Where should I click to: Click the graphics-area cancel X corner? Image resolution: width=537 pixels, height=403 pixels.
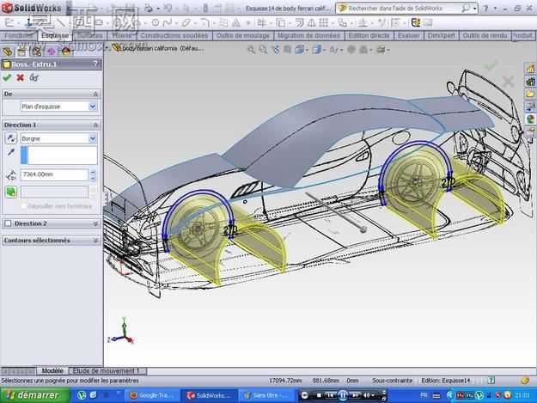(x=508, y=82)
